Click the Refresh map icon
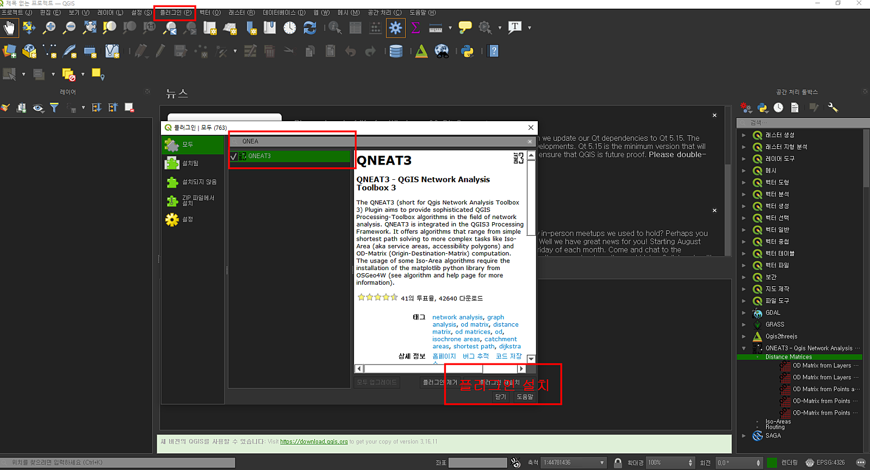 tap(310, 28)
